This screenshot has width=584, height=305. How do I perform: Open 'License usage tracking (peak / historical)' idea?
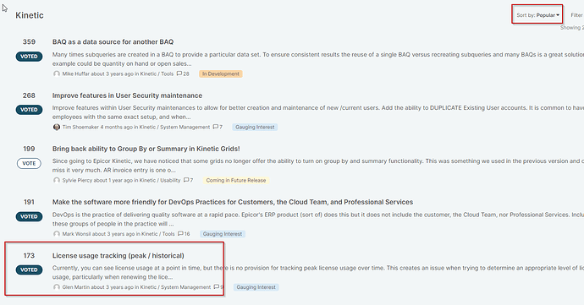[118, 255]
